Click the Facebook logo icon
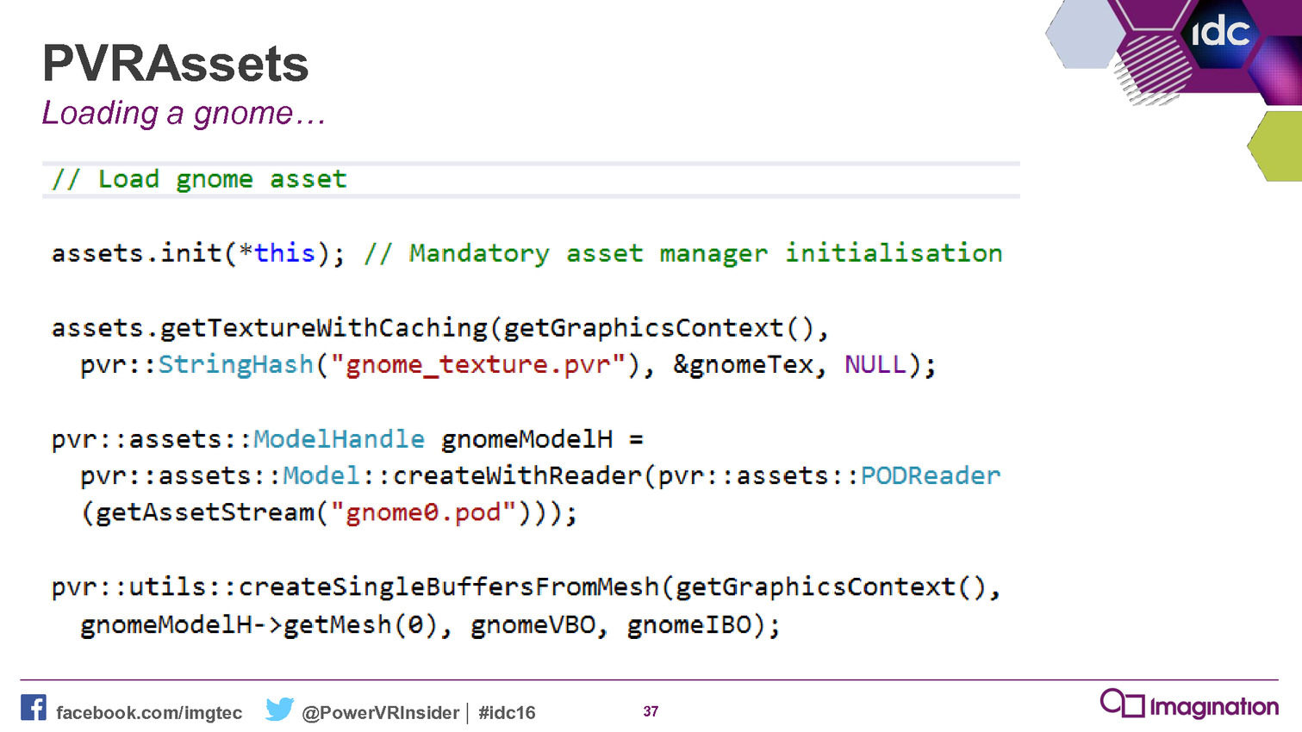The width and height of the screenshot is (1302, 732). (x=34, y=708)
